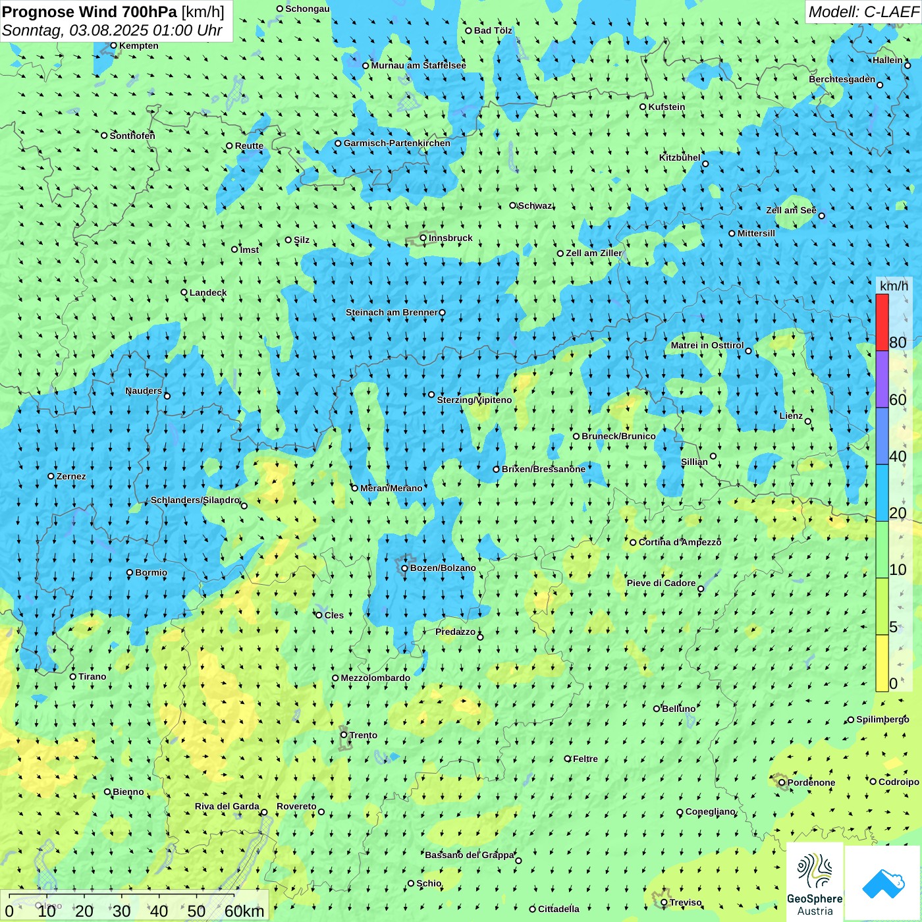Click the Brixen/Bressanone label

click(543, 469)
